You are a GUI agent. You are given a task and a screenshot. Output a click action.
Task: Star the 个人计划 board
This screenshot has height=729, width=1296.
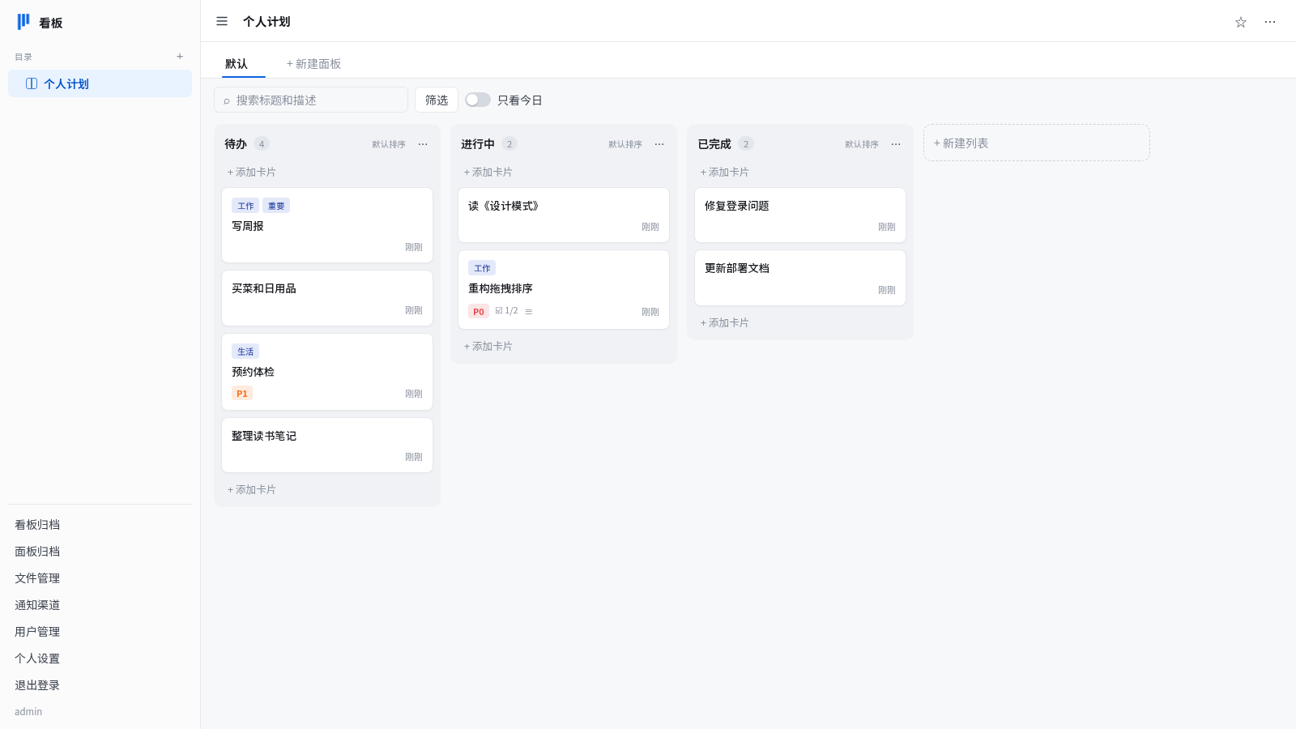tap(1241, 22)
